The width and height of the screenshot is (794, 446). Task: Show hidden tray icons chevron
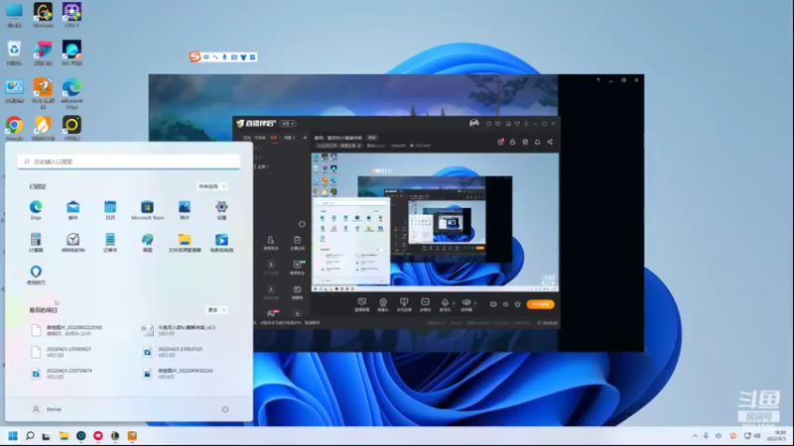695,436
